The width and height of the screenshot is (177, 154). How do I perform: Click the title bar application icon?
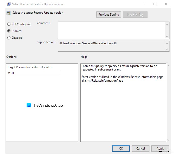coord(9,4)
